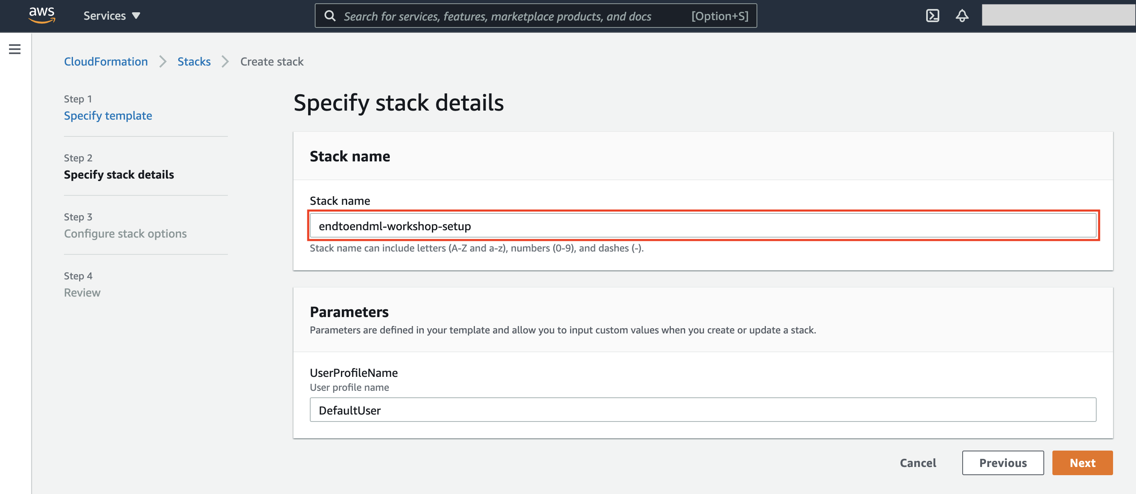Image resolution: width=1136 pixels, height=494 pixels.
Task: Click the search magnifier icon
Action: [x=330, y=16]
